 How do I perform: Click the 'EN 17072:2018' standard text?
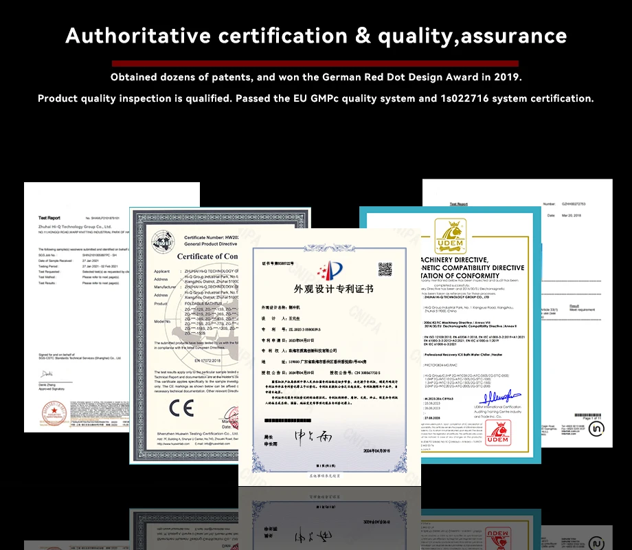point(207,360)
